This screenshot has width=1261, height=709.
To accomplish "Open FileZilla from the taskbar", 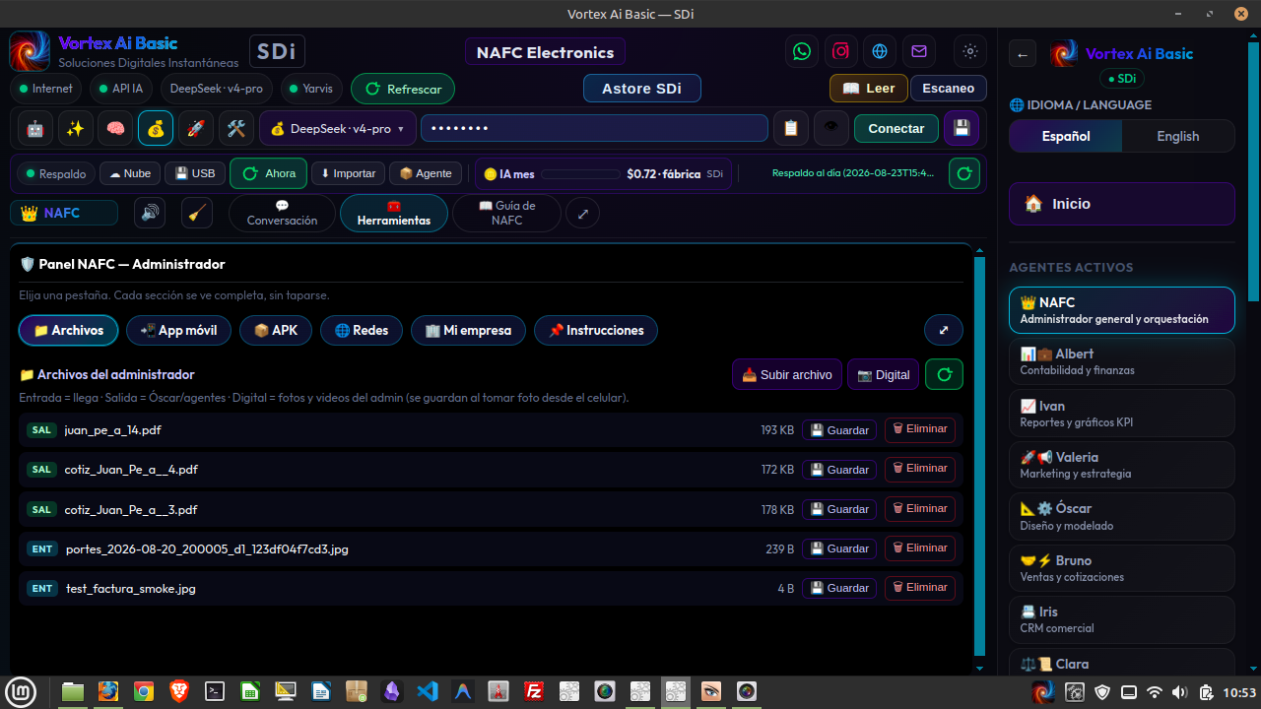I will [x=534, y=691].
